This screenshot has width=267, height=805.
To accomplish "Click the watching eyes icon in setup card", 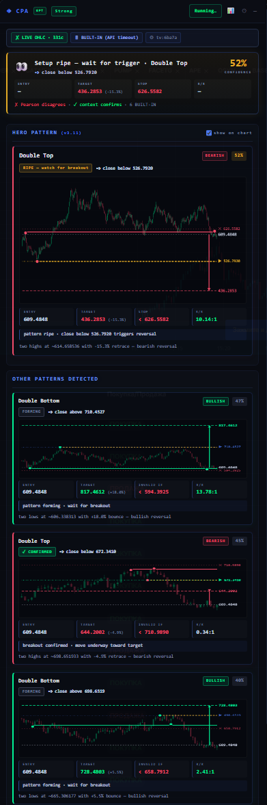I will coord(22,67).
